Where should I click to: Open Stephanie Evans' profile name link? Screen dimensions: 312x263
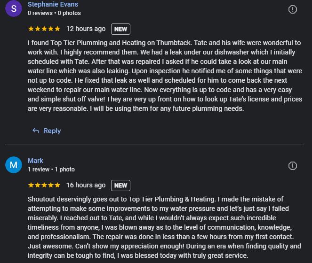click(53, 4)
